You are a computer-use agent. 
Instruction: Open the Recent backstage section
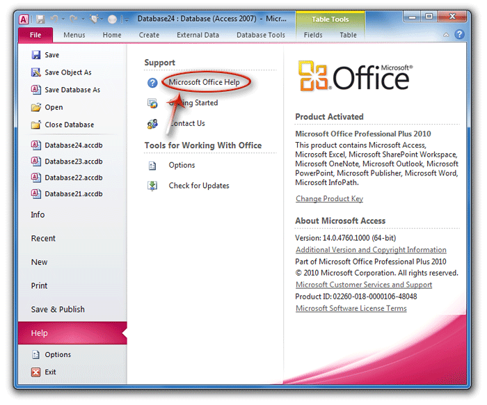tap(43, 238)
